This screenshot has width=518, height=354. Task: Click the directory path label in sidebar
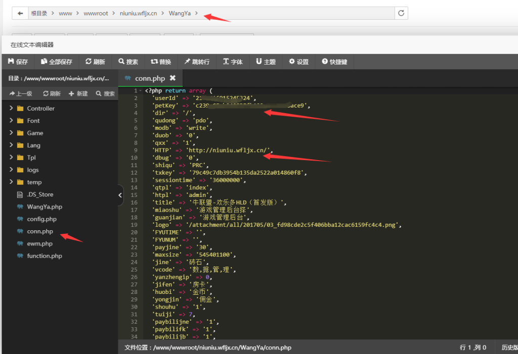coord(59,78)
